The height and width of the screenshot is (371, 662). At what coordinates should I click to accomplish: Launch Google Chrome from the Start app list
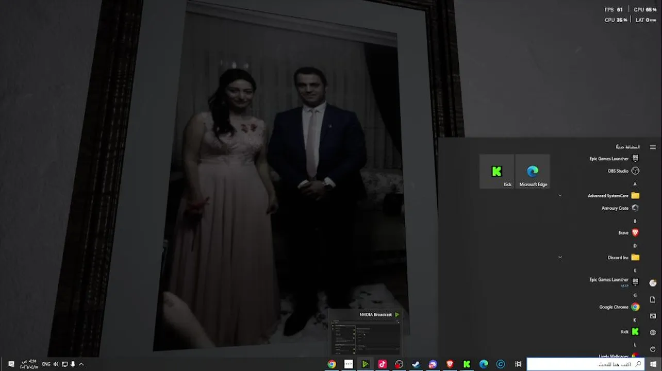point(619,307)
